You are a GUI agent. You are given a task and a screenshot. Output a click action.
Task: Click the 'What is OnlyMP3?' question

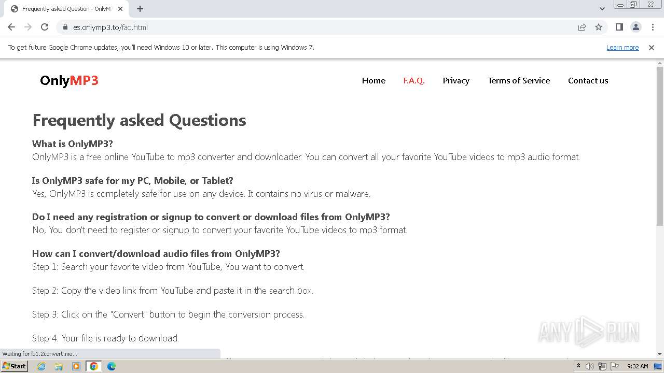(x=73, y=144)
